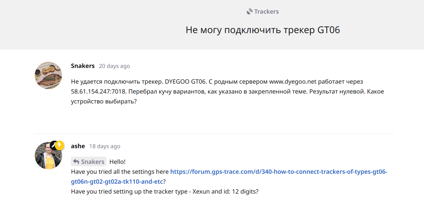Click the satellite icon beside Trackers
Image resolution: width=424 pixels, height=212 pixels.
click(x=250, y=12)
